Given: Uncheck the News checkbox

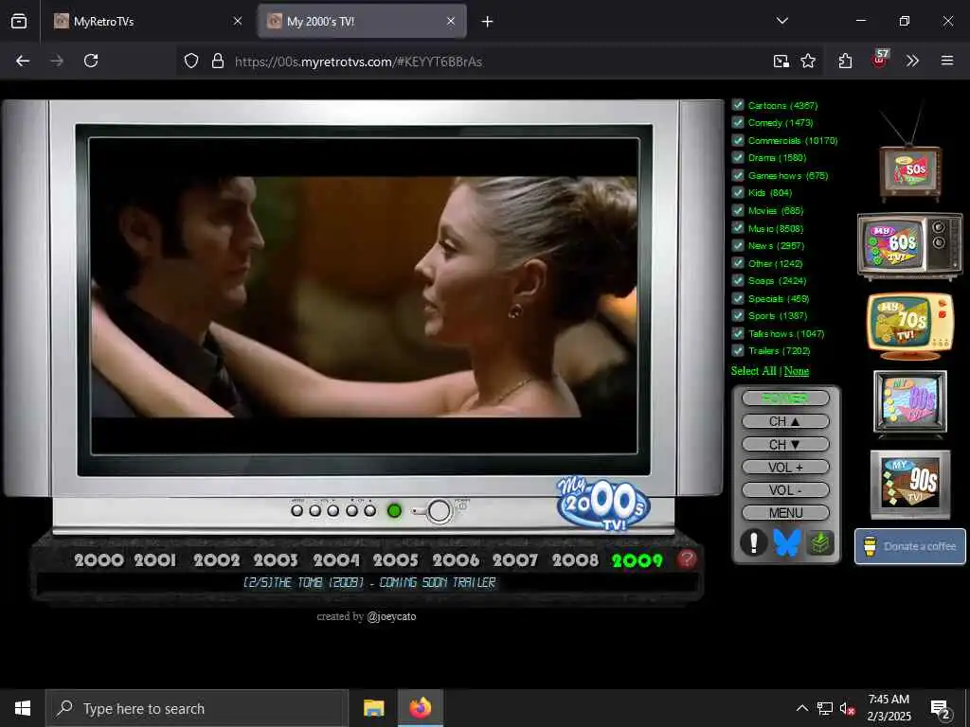Looking at the screenshot, I should pyautogui.click(x=737, y=245).
